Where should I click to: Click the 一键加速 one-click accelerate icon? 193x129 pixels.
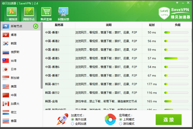(x=12, y=12)
